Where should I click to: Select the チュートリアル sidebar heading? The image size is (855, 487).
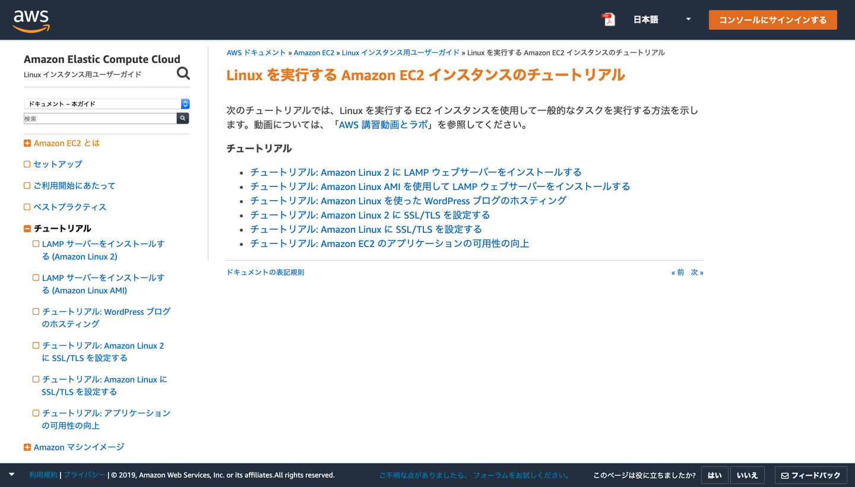pos(62,229)
